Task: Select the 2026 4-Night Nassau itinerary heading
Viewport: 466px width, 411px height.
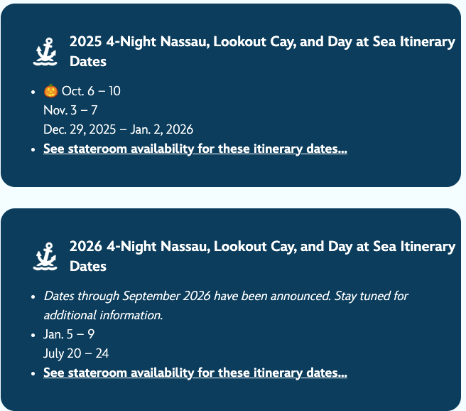Action: [x=262, y=256]
